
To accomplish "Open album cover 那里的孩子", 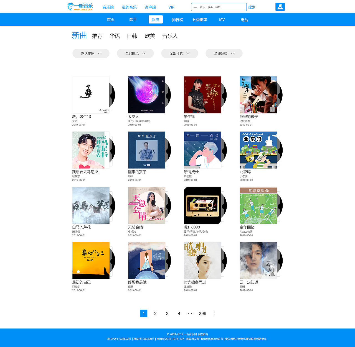I will tap(258, 95).
